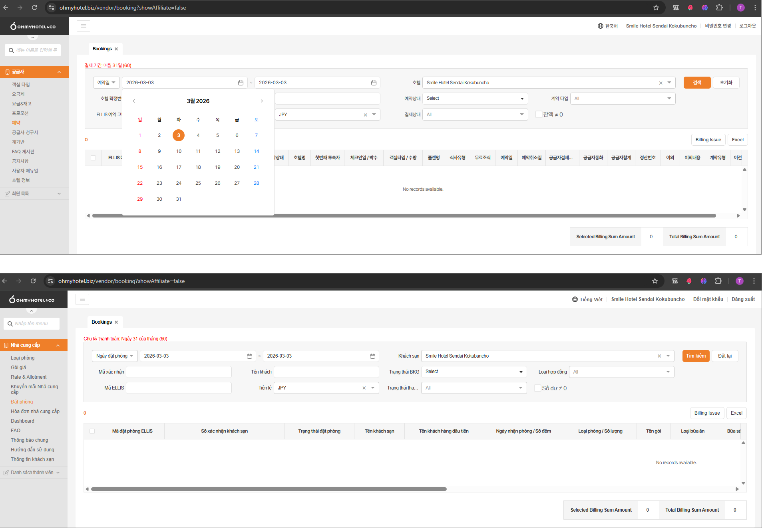Image resolution: width=762 pixels, height=528 pixels.
Task: Check select-all box beside Mã đặt phòng ELLIS
Action: [x=92, y=431]
